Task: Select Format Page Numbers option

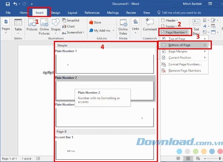Action: tap(185, 64)
